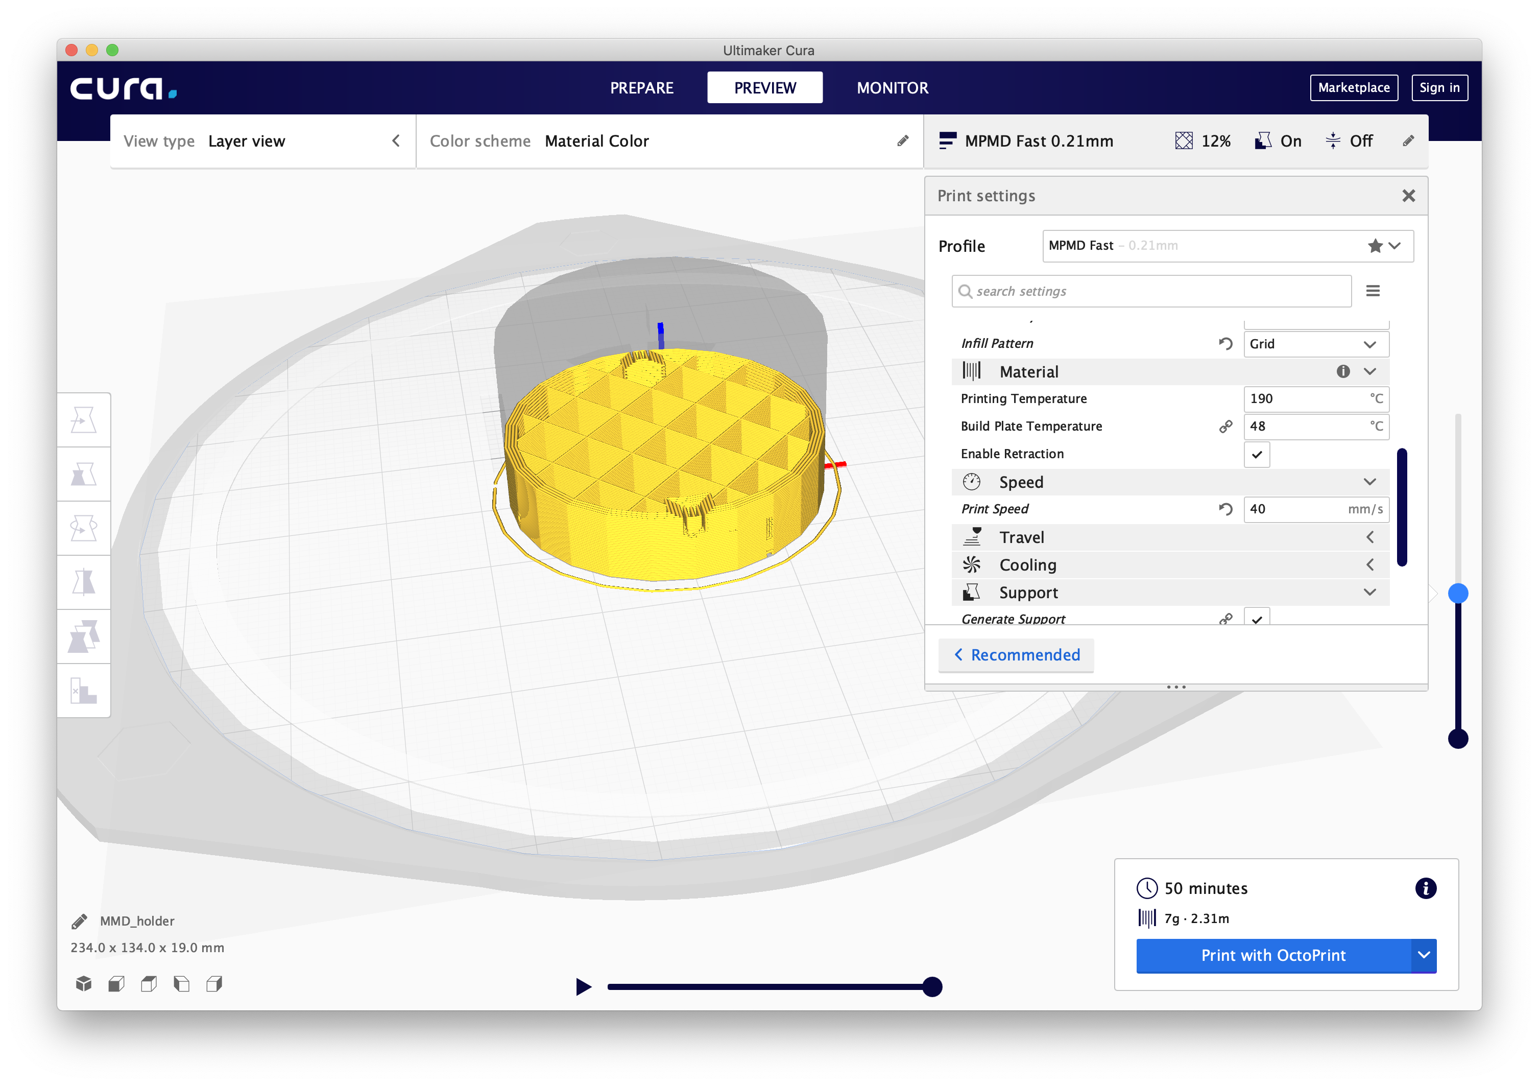Image resolution: width=1539 pixels, height=1086 pixels.
Task: Switch to the MONITOR stage
Action: [892, 88]
